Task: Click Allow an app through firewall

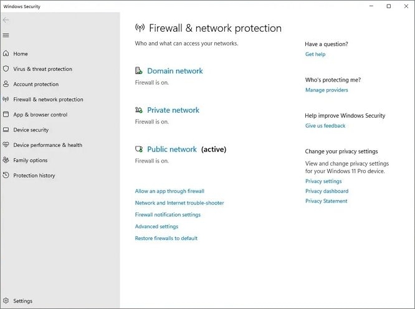Action: pos(169,191)
